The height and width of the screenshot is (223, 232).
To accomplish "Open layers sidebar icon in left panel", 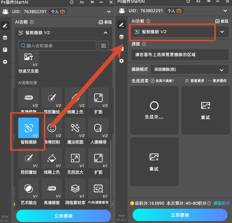I will click(5, 38).
